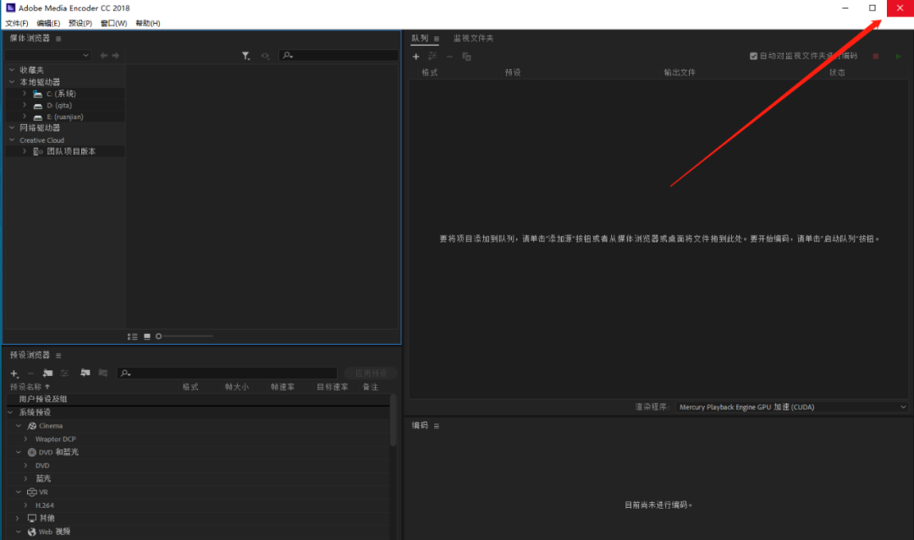Open the 渲染程序 Mercury Playback Engine dropdown

tap(792, 406)
